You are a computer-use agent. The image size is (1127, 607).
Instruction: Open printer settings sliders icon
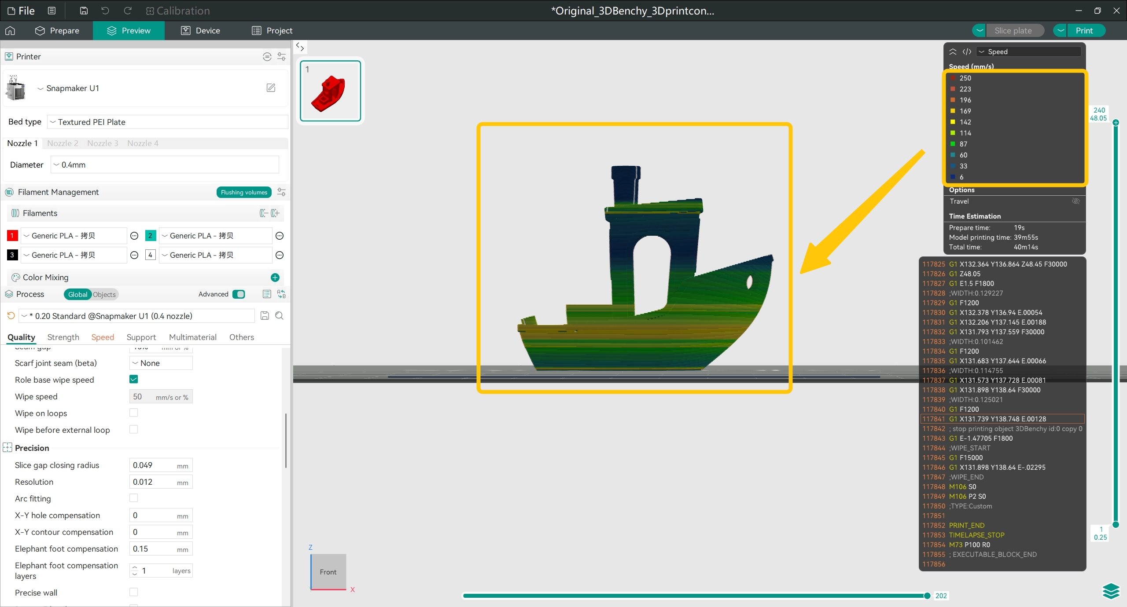tap(281, 56)
